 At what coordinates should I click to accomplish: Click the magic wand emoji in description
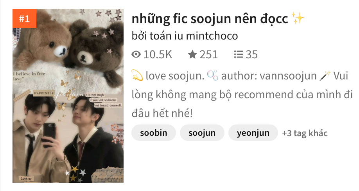click(325, 76)
